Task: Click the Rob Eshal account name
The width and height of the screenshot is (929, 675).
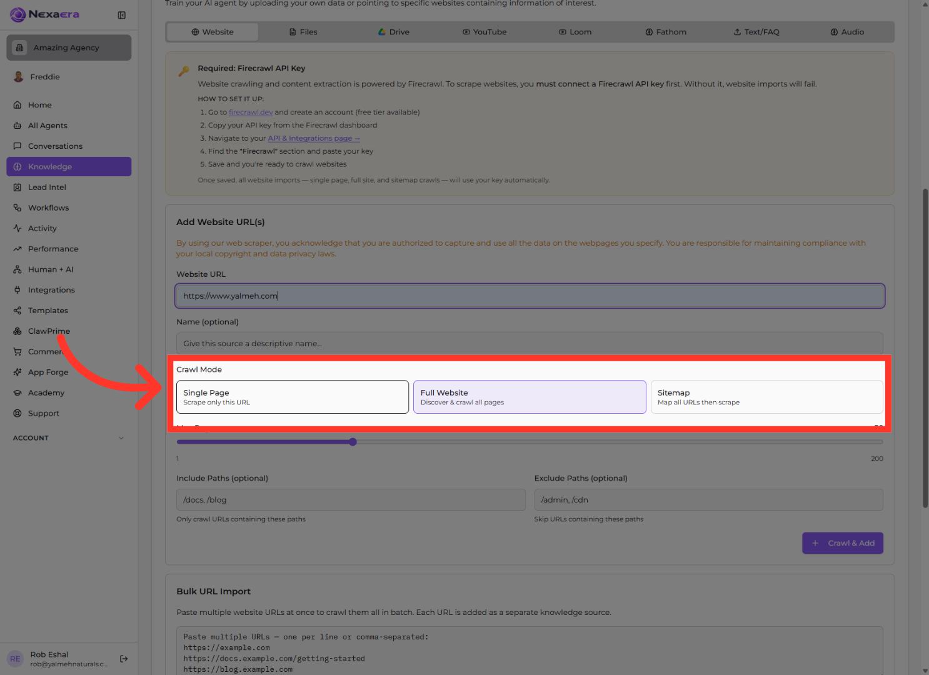Action: tap(49, 654)
